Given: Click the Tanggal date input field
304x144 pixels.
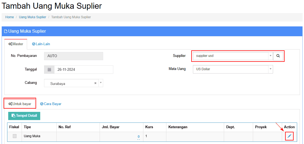Looking at the screenshot, I should coord(83,69).
